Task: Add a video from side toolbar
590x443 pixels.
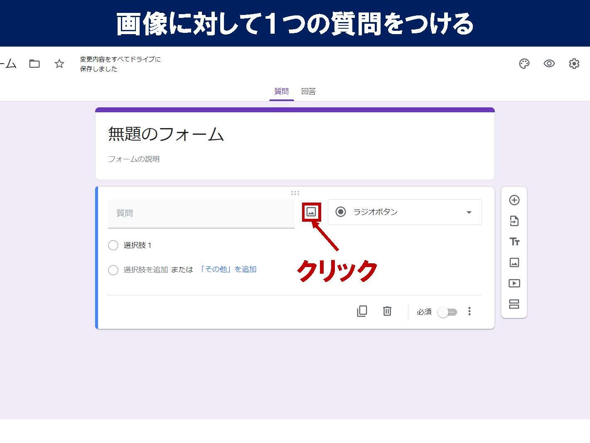Action: click(x=514, y=283)
